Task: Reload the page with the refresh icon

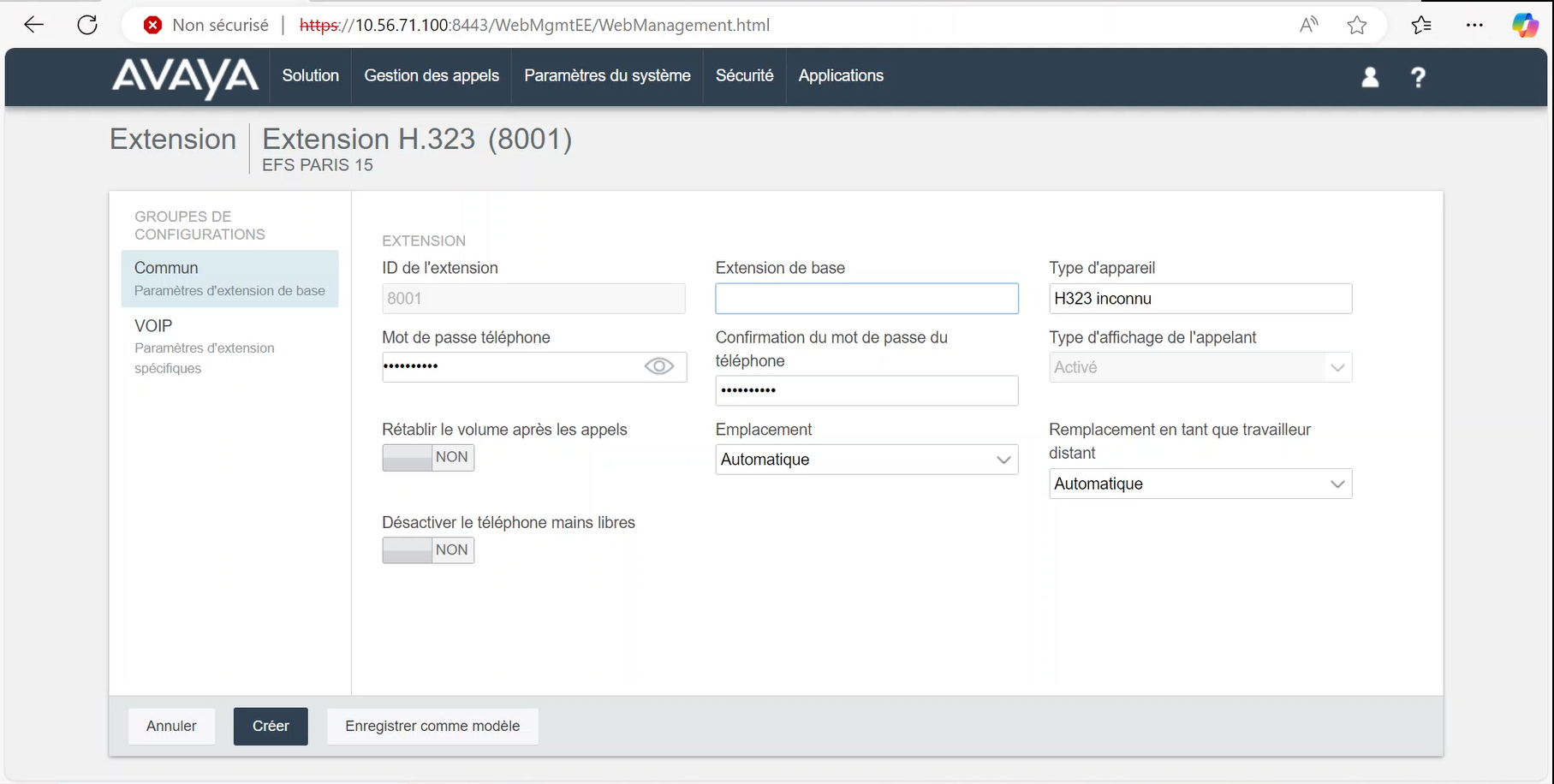Action: 87,25
